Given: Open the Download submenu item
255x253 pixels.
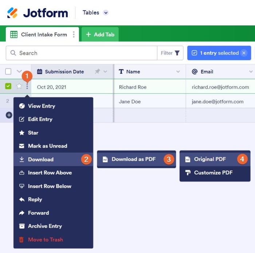Looking at the screenshot, I should pos(53,159).
